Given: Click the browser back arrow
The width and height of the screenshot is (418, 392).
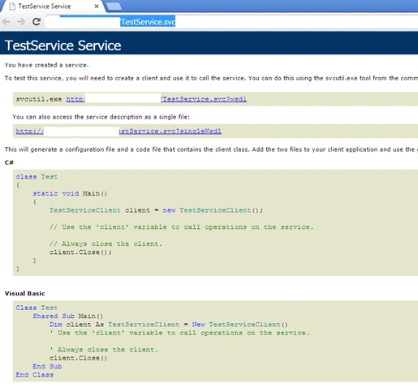Looking at the screenshot, I should [x=6, y=22].
